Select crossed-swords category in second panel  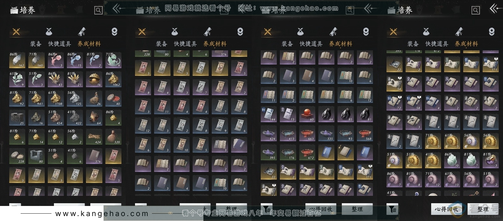coord(142,31)
